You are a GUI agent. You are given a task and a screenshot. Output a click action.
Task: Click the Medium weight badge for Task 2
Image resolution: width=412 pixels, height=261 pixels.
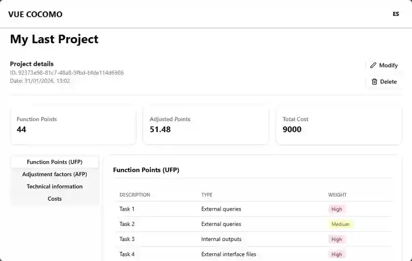(x=340, y=224)
